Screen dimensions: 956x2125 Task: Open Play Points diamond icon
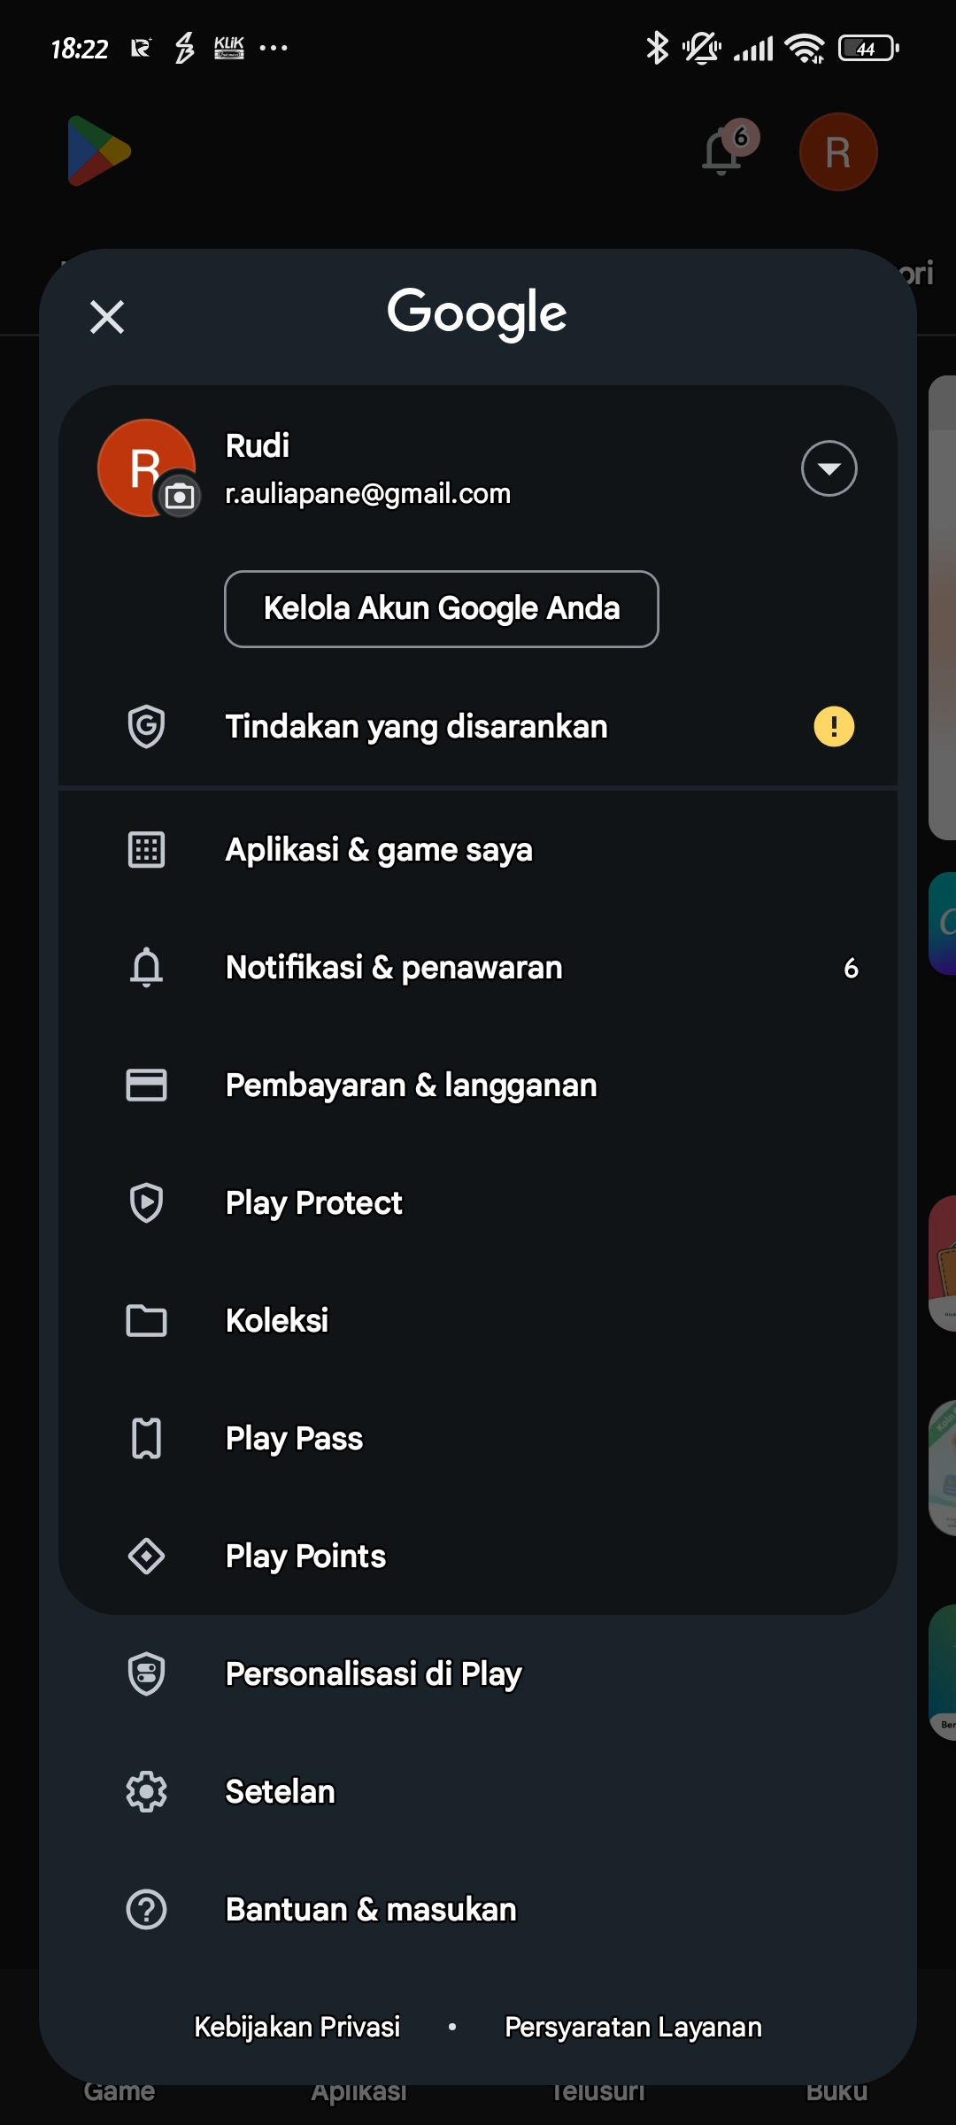(x=146, y=1557)
